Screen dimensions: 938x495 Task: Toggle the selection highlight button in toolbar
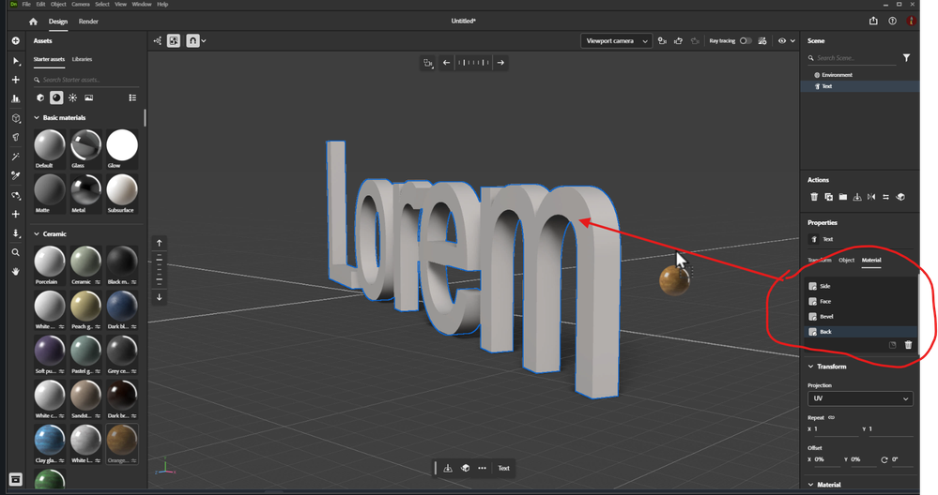coord(174,41)
